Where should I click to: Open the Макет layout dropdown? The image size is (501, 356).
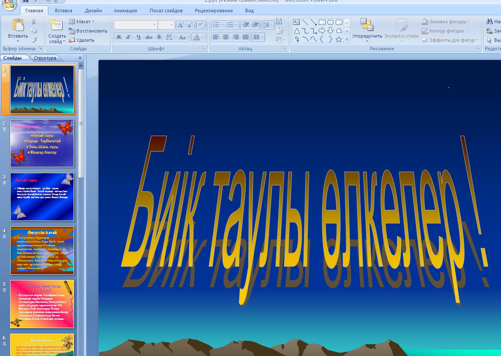pos(82,22)
